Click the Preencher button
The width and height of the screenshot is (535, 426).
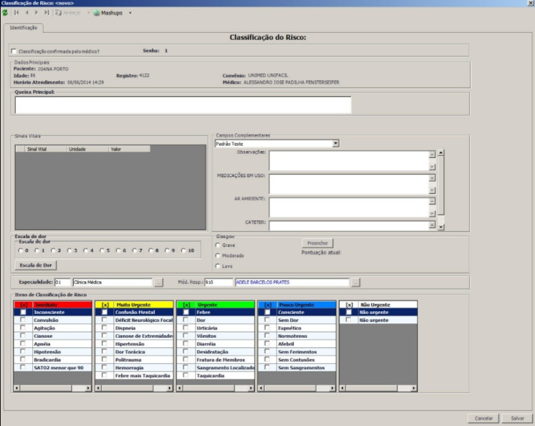pos(317,243)
